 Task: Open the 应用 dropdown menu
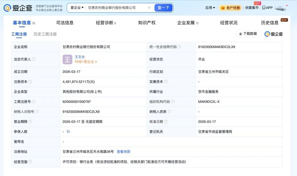click(x=210, y=8)
